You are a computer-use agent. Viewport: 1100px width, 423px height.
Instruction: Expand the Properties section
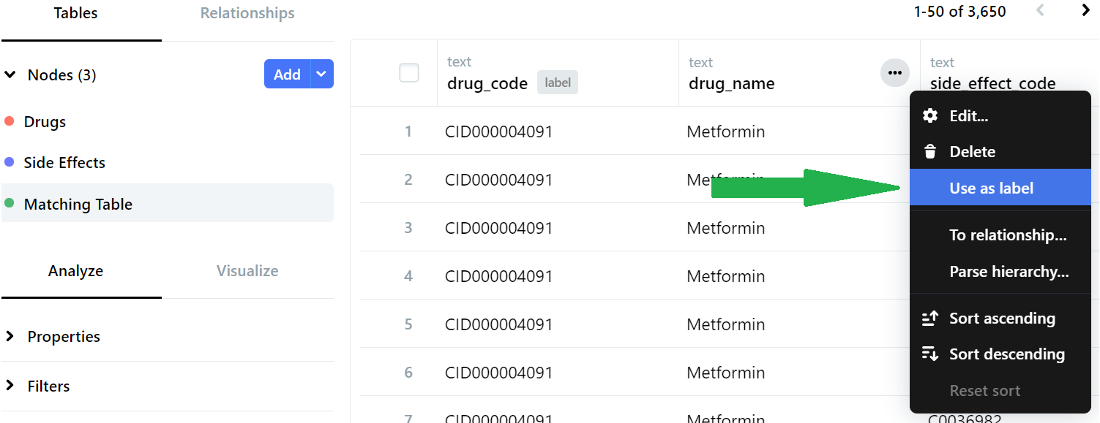[10, 336]
